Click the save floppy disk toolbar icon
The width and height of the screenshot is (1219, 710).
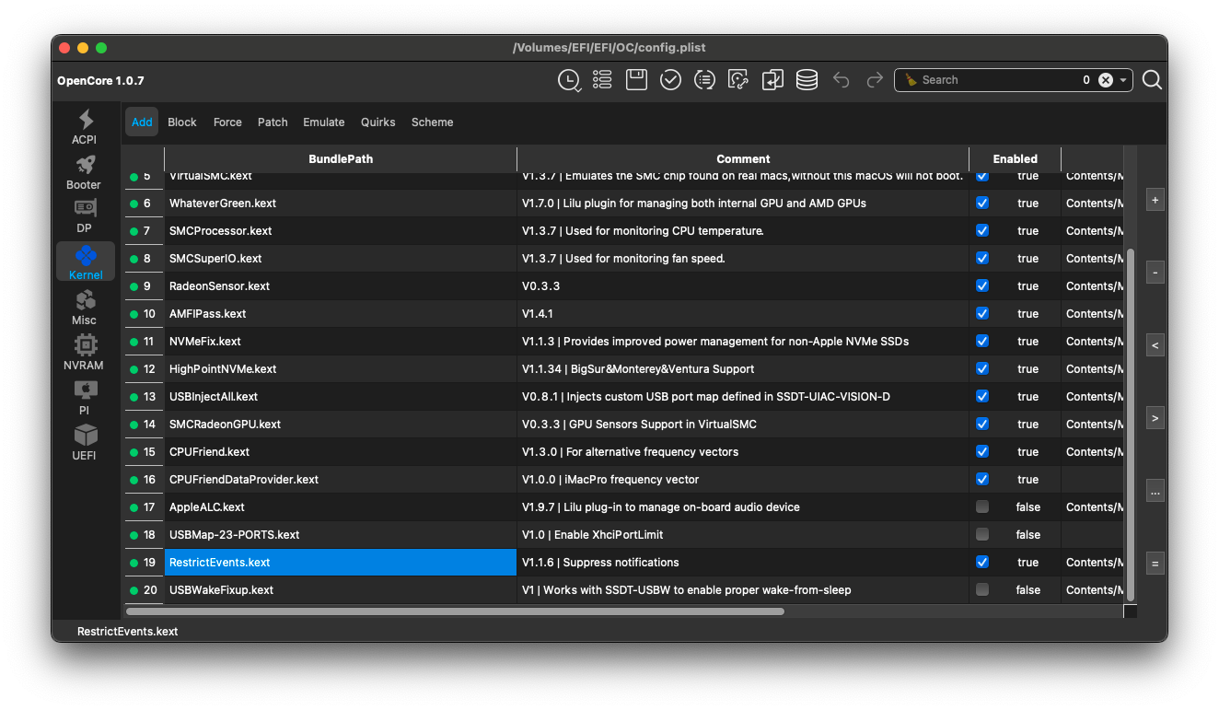point(636,80)
